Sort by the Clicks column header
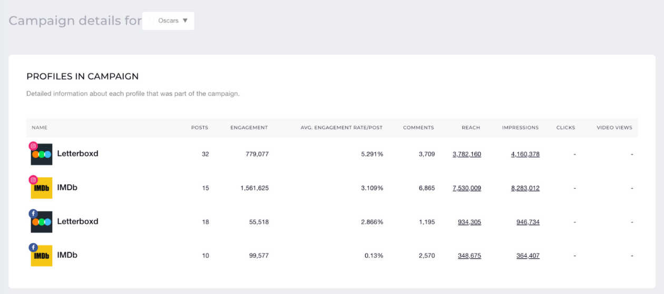664x294 pixels. click(x=565, y=128)
